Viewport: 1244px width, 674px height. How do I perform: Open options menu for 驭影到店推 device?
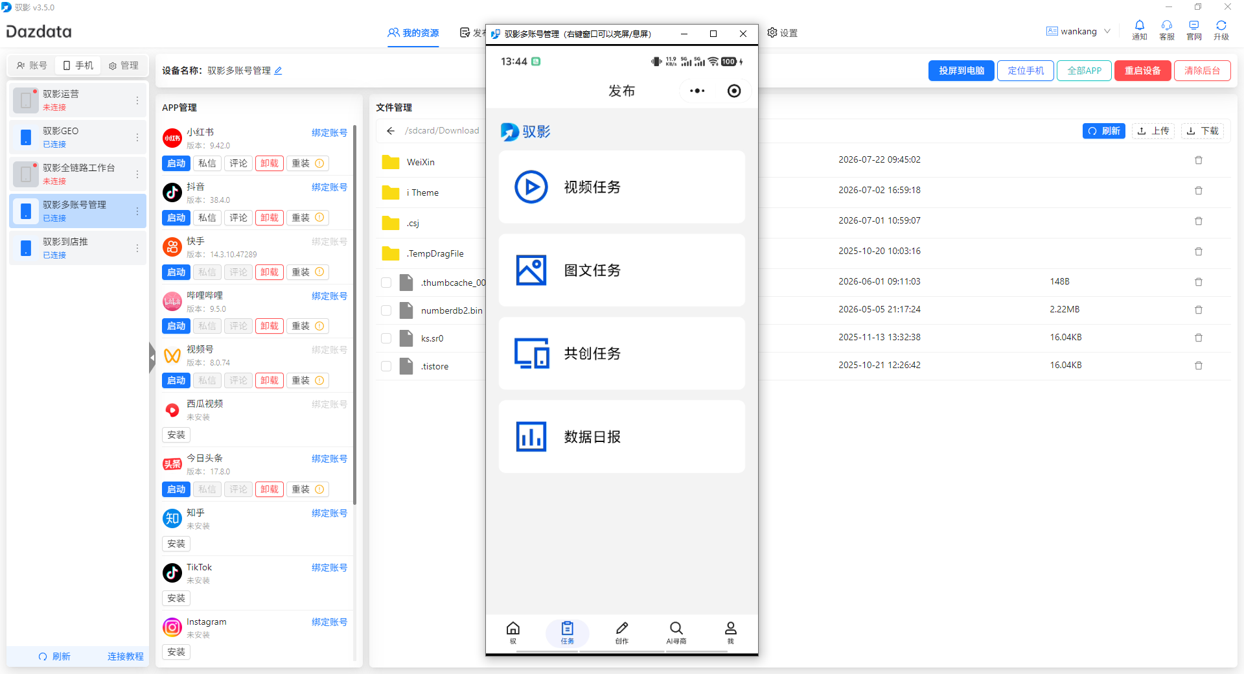click(137, 248)
